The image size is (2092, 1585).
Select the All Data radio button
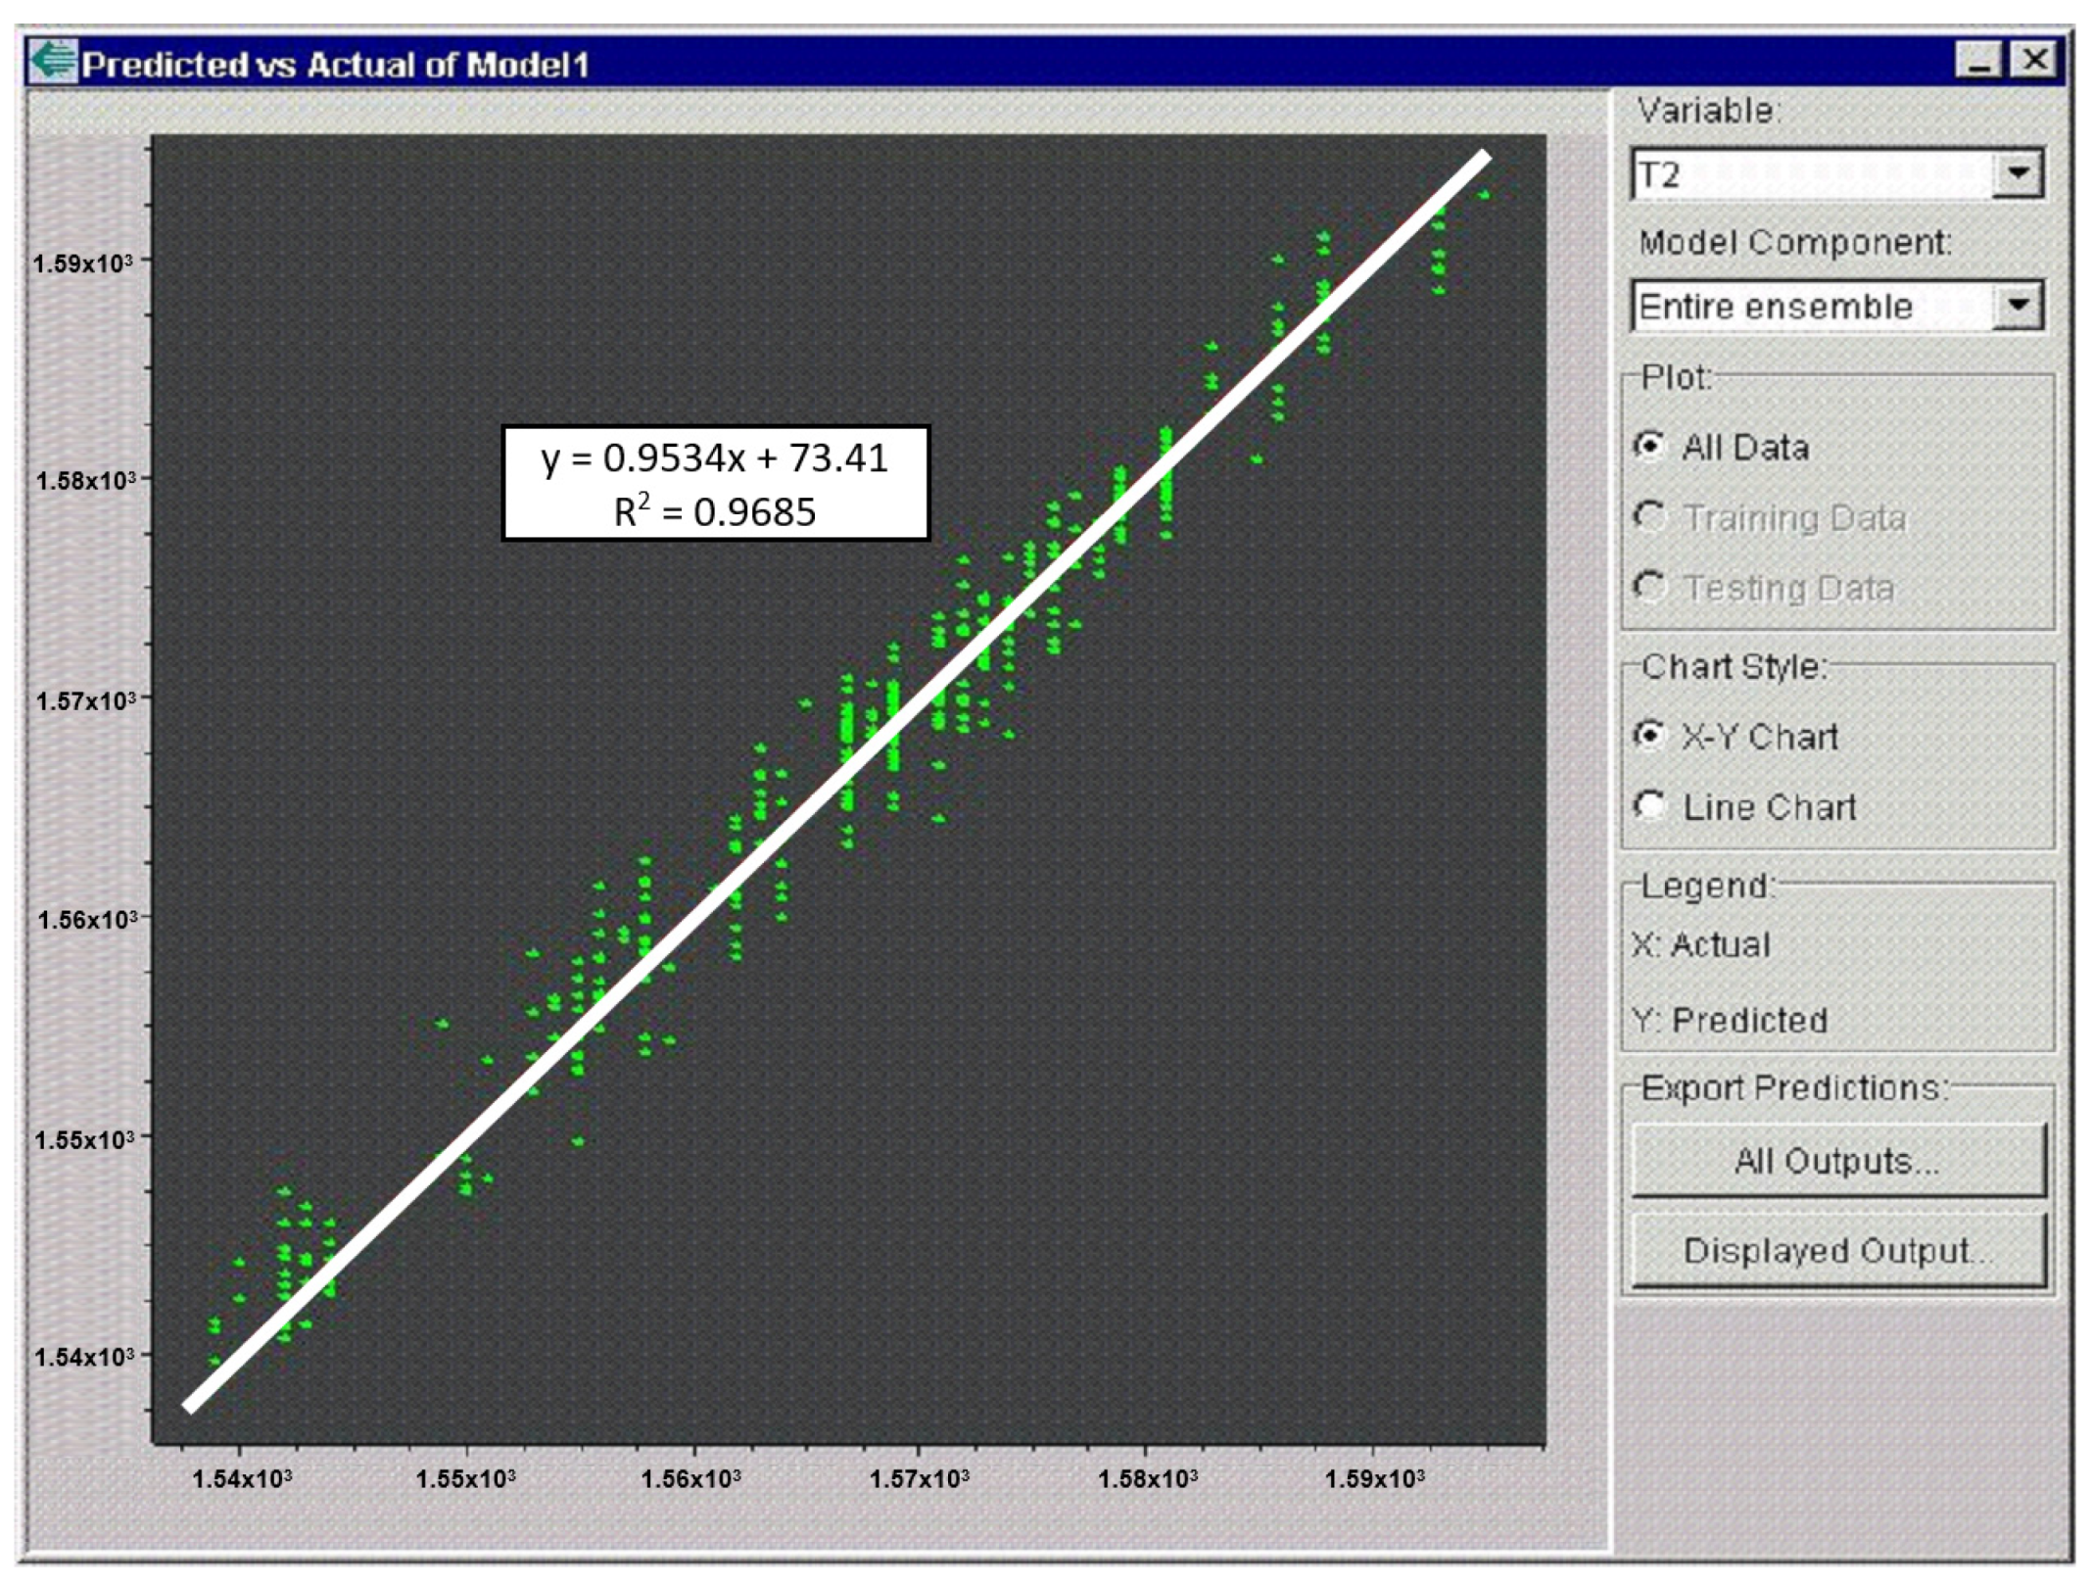pyautogui.click(x=1650, y=447)
